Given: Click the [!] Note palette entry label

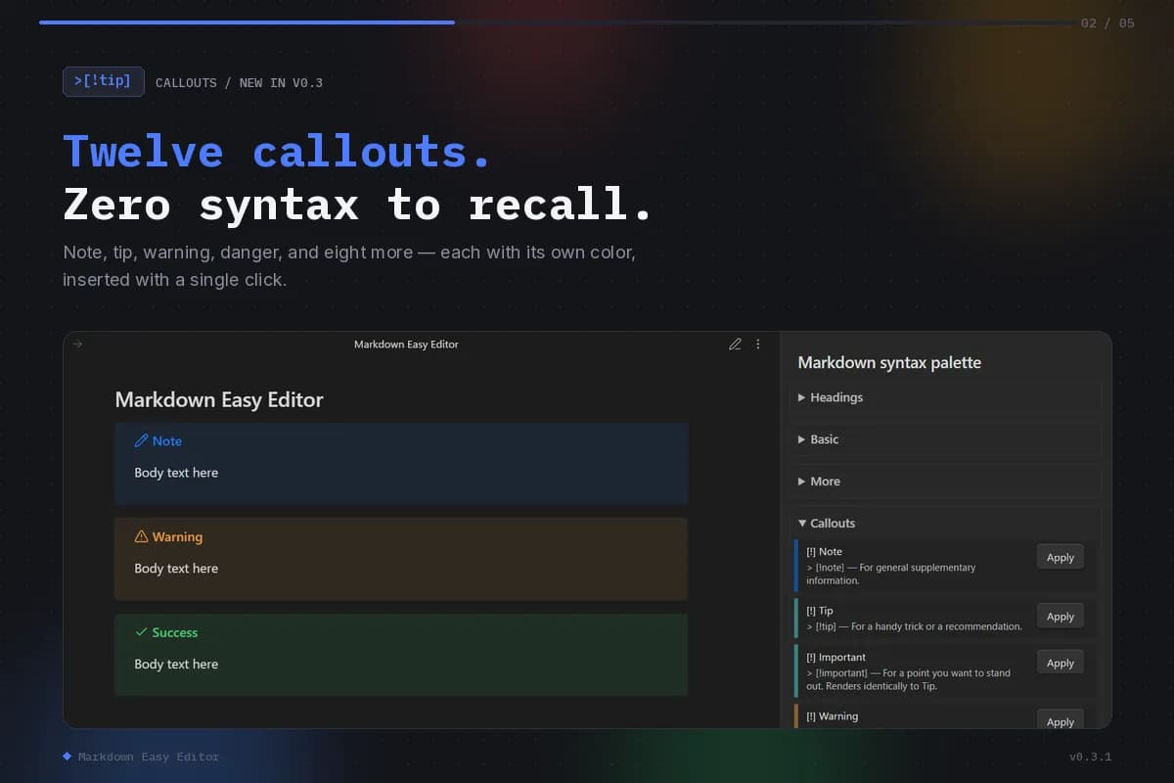Looking at the screenshot, I should 824,552.
